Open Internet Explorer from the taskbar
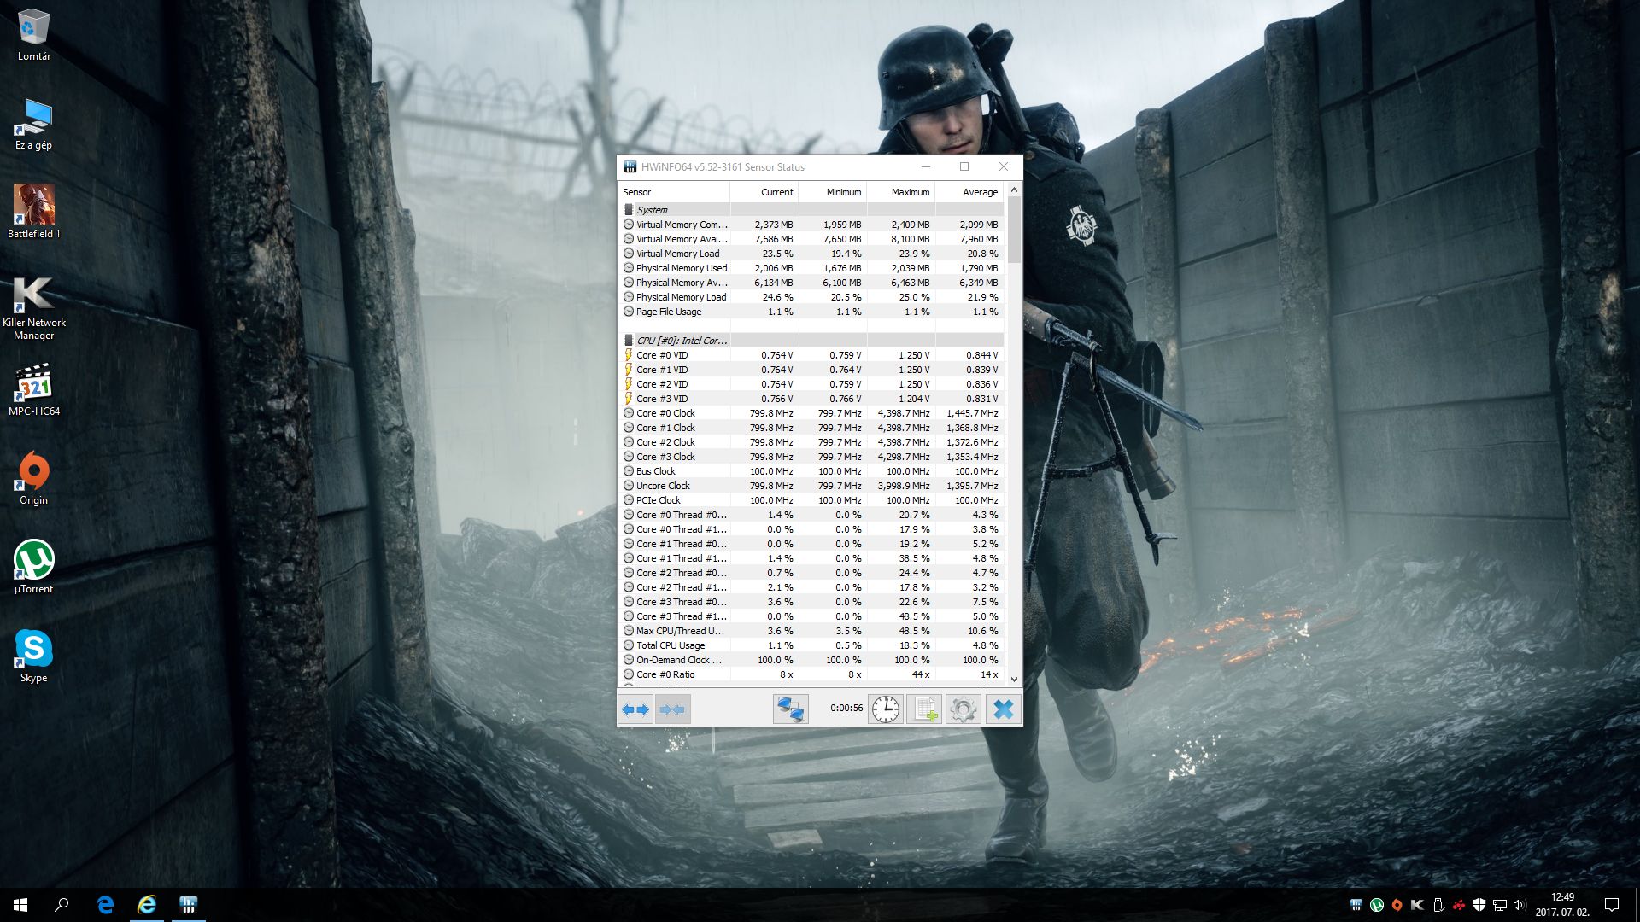This screenshot has width=1640, height=922. [147, 905]
